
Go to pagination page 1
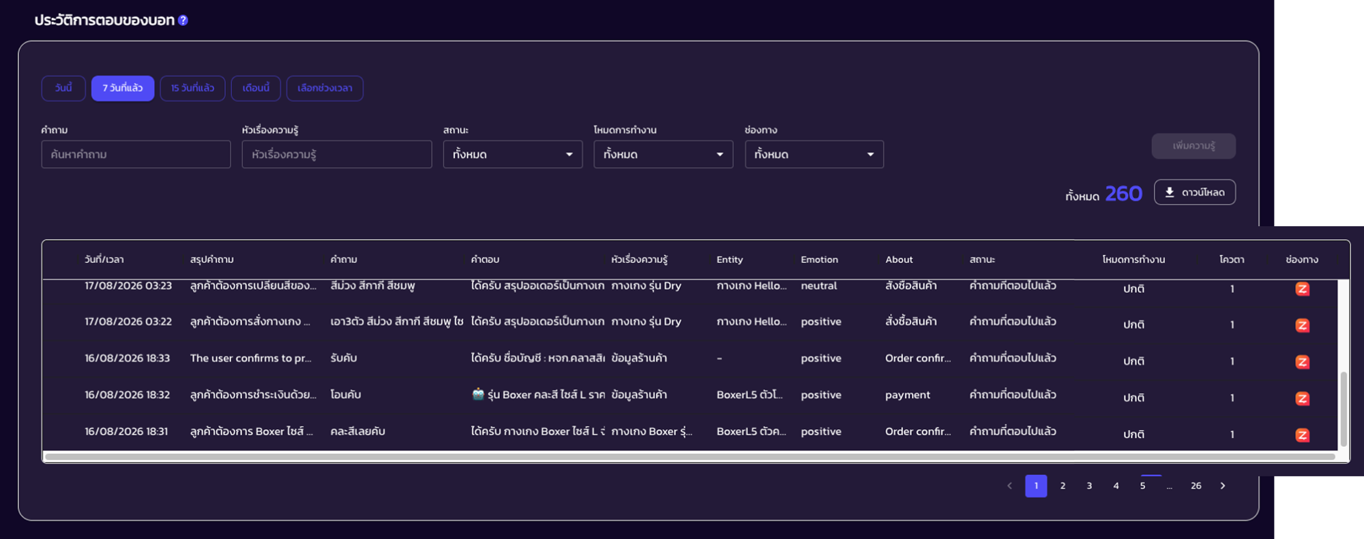click(1036, 486)
